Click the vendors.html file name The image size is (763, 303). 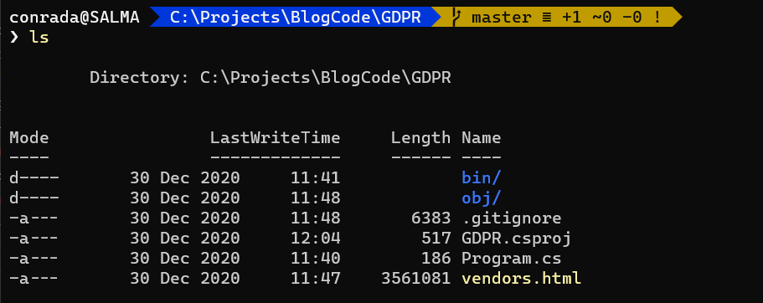point(521,278)
